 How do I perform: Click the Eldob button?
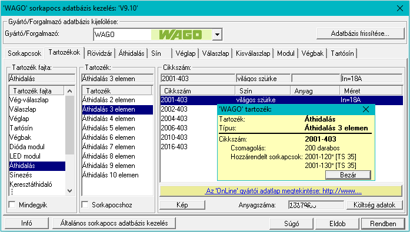(337, 224)
